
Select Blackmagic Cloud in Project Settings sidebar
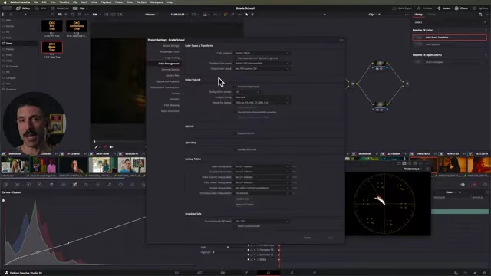170,51
